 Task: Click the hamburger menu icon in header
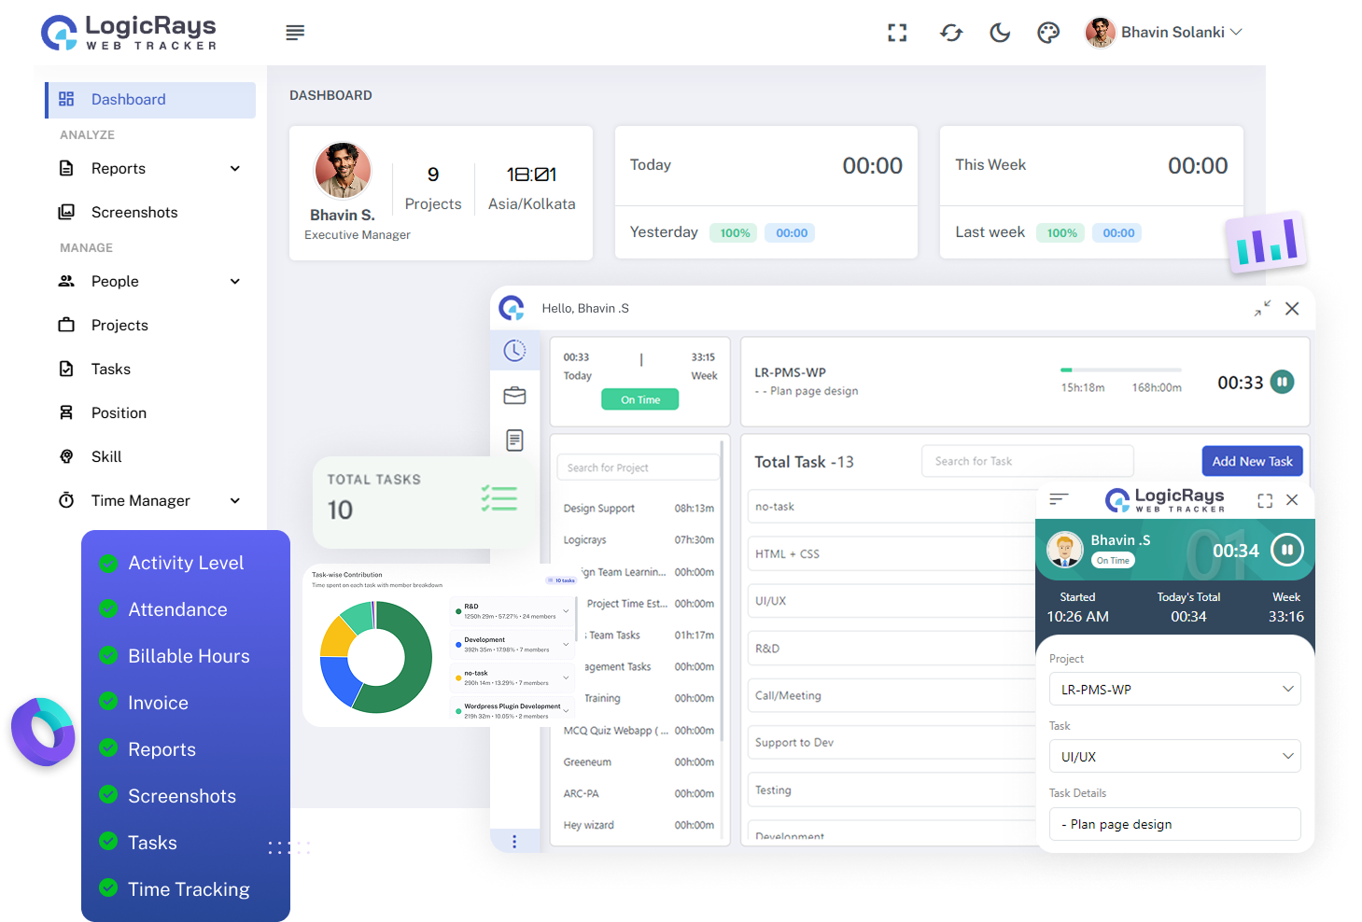(x=295, y=33)
